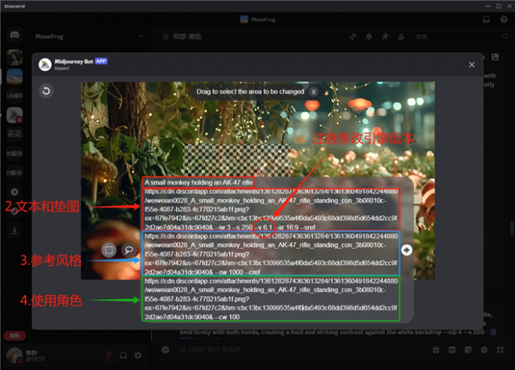Viewport: 515px width, 370px height.
Task: Show member list icon
Action: click(x=401, y=36)
